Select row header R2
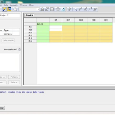115x115 pixels. pos(30,30)
